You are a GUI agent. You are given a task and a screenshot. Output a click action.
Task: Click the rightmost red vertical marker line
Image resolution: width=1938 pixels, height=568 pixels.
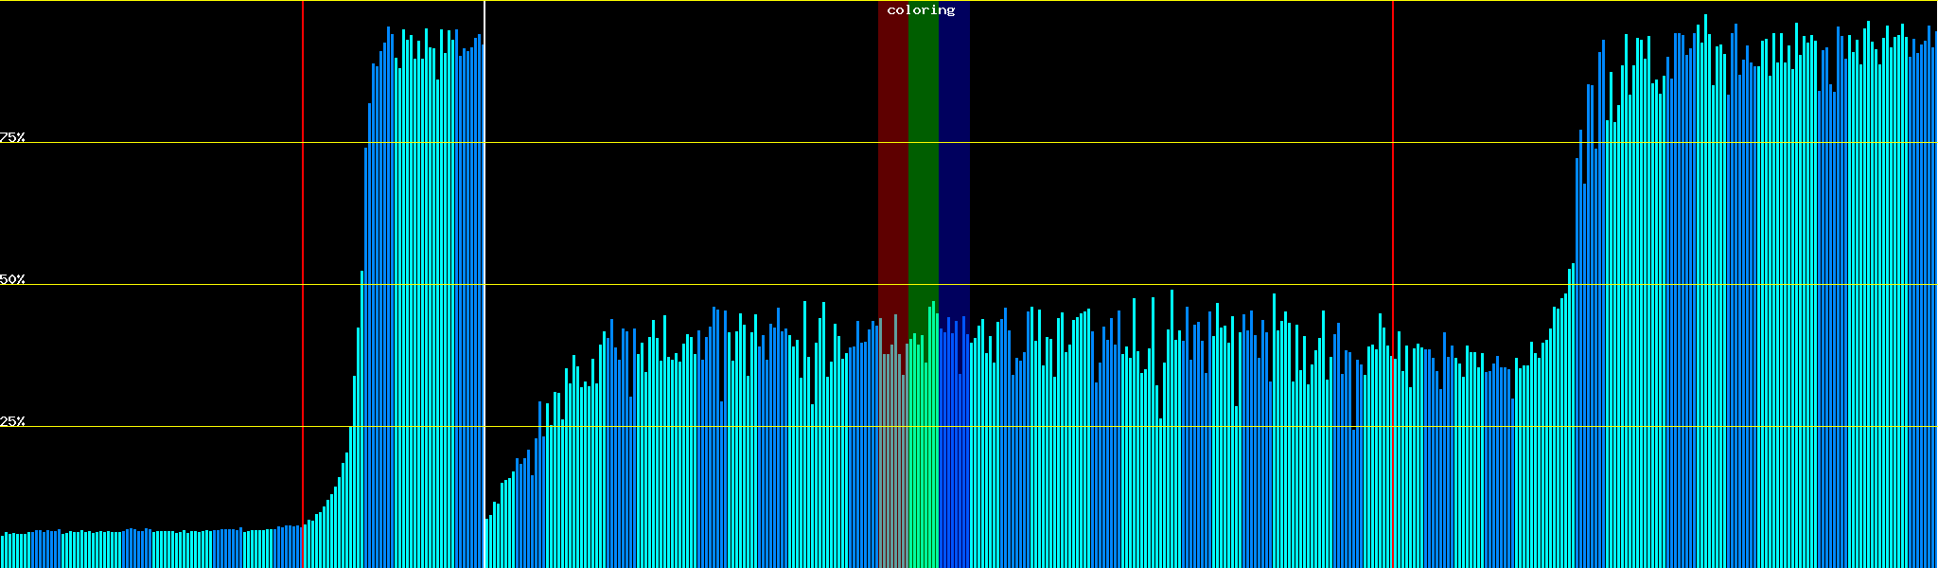click(x=1393, y=189)
